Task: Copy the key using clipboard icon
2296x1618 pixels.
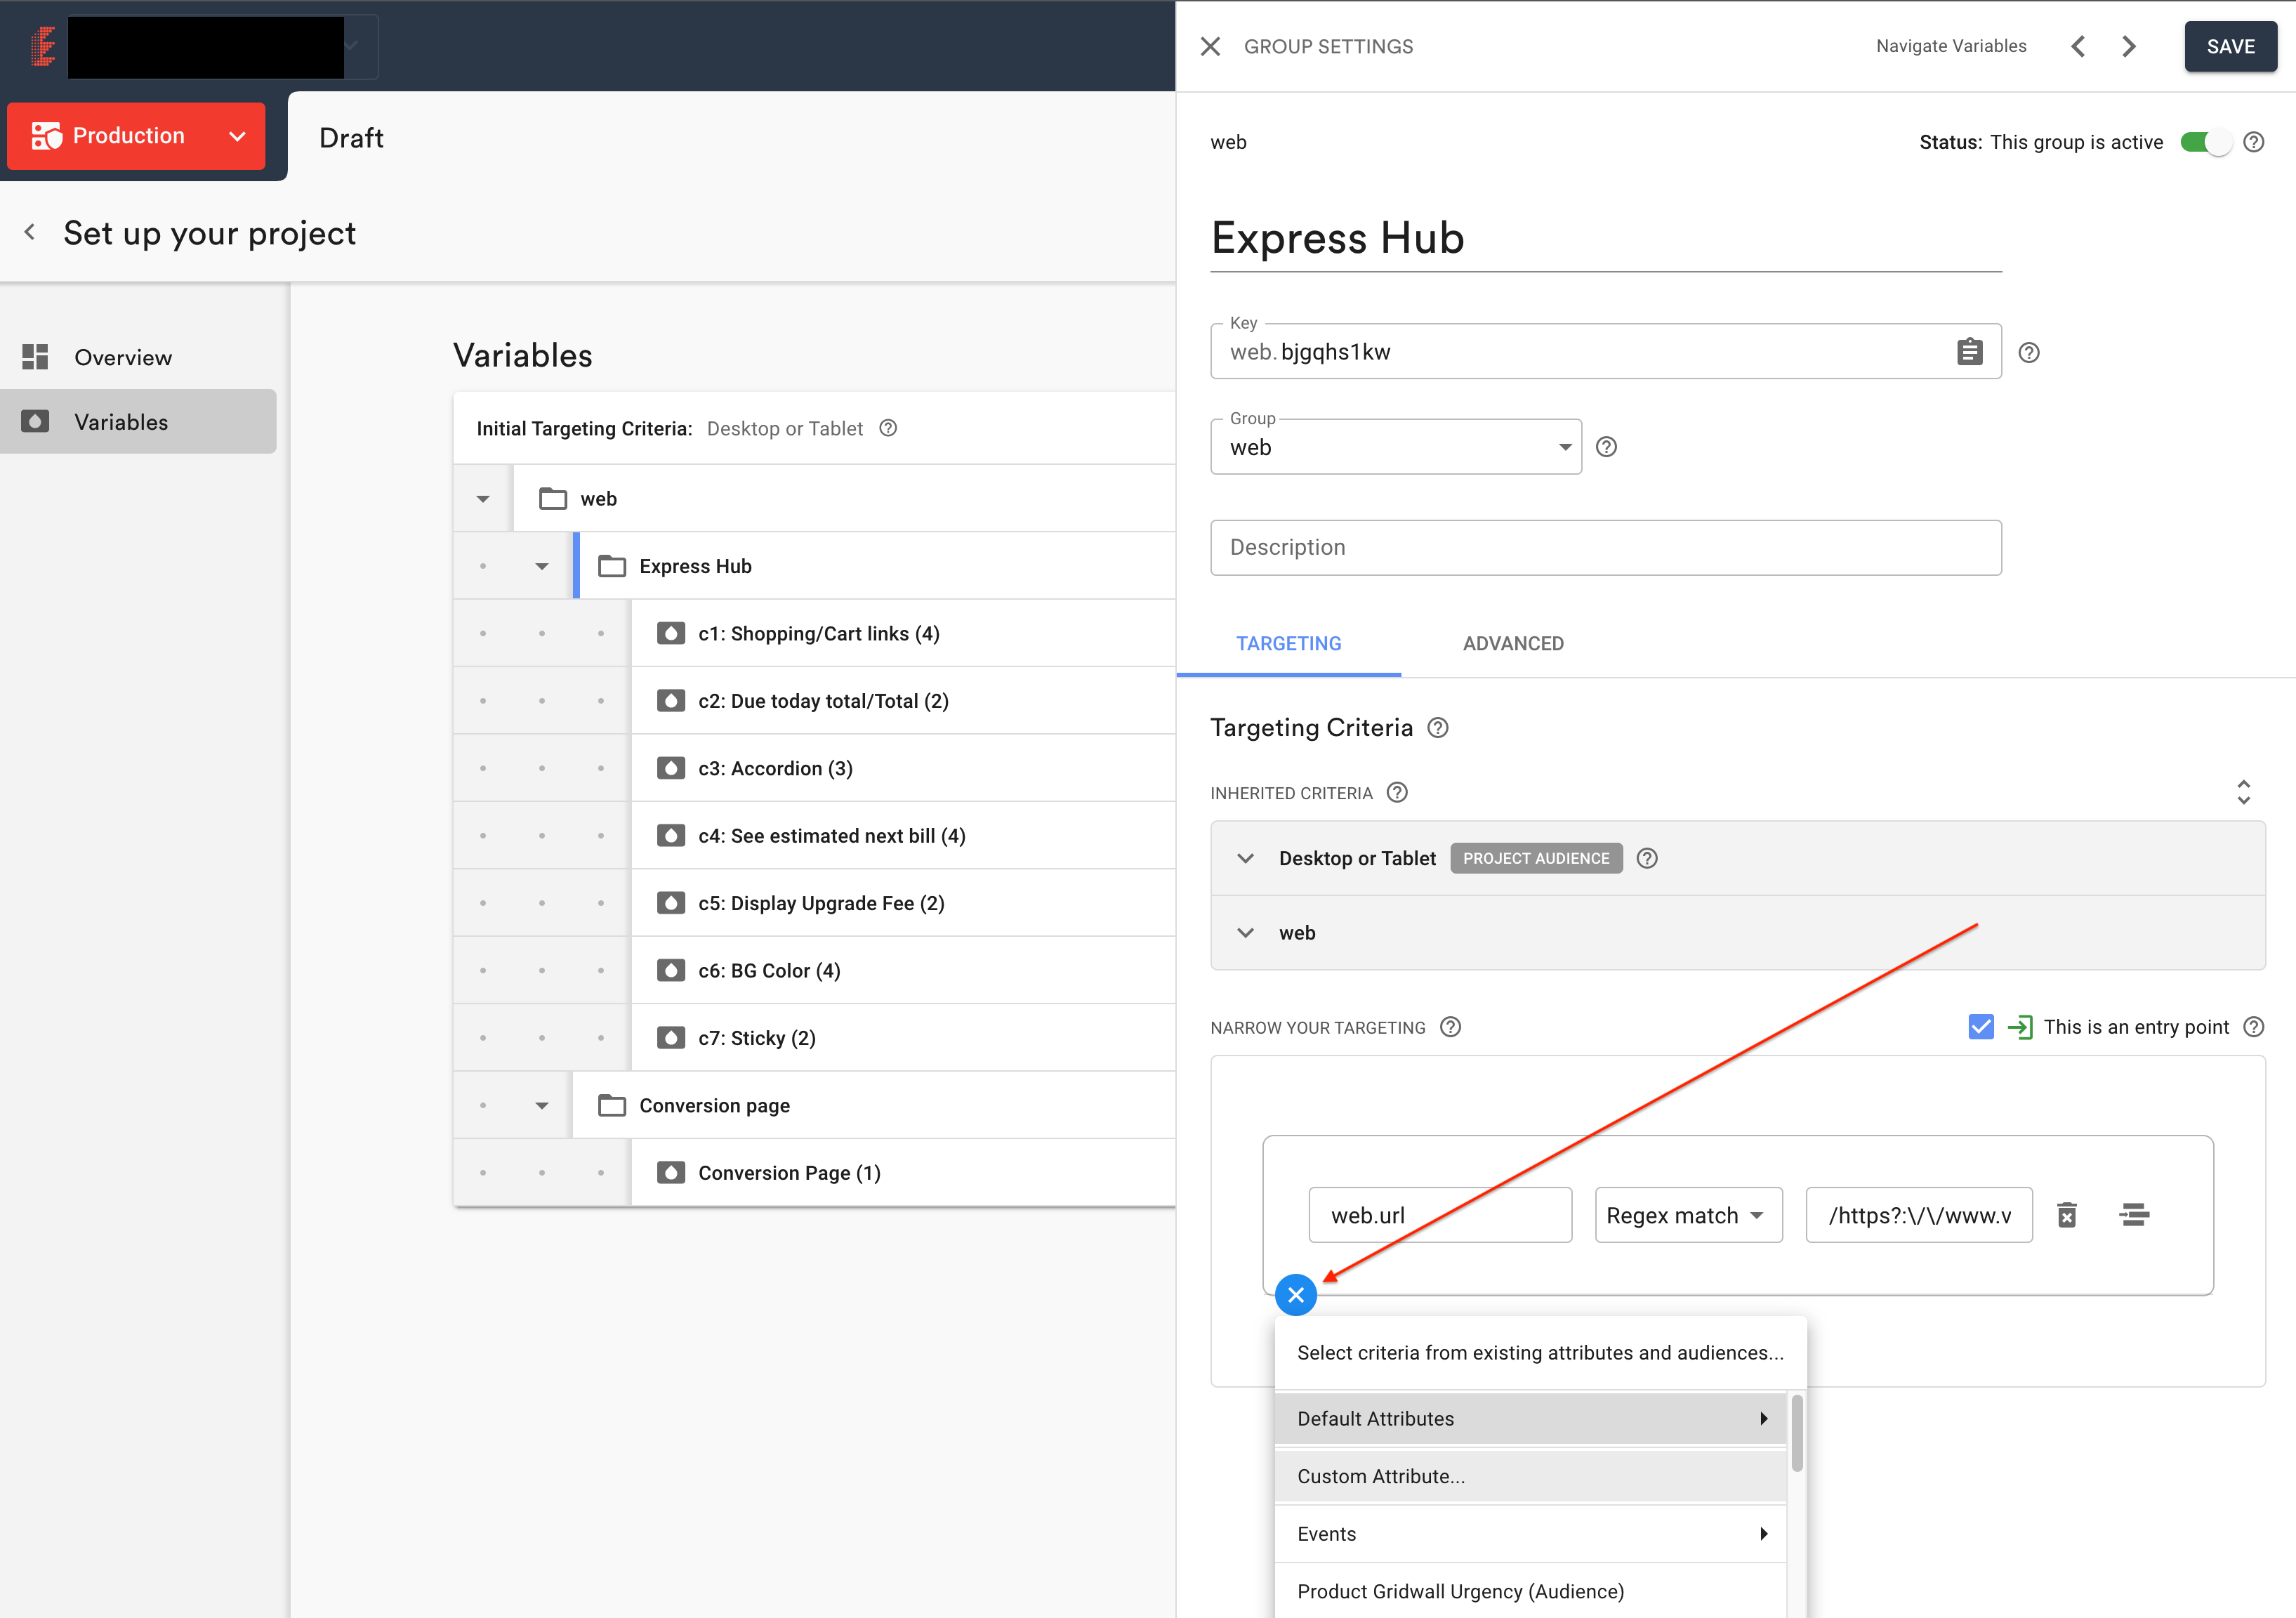Action: tap(1969, 352)
